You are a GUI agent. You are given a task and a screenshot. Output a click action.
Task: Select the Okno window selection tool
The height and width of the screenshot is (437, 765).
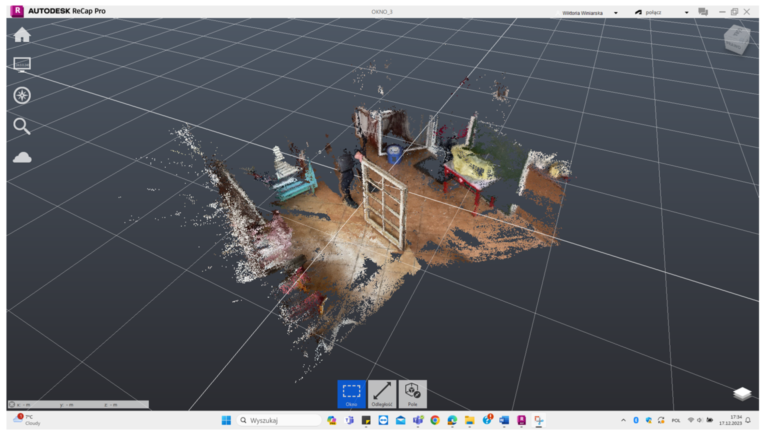(x=351, y=394)
